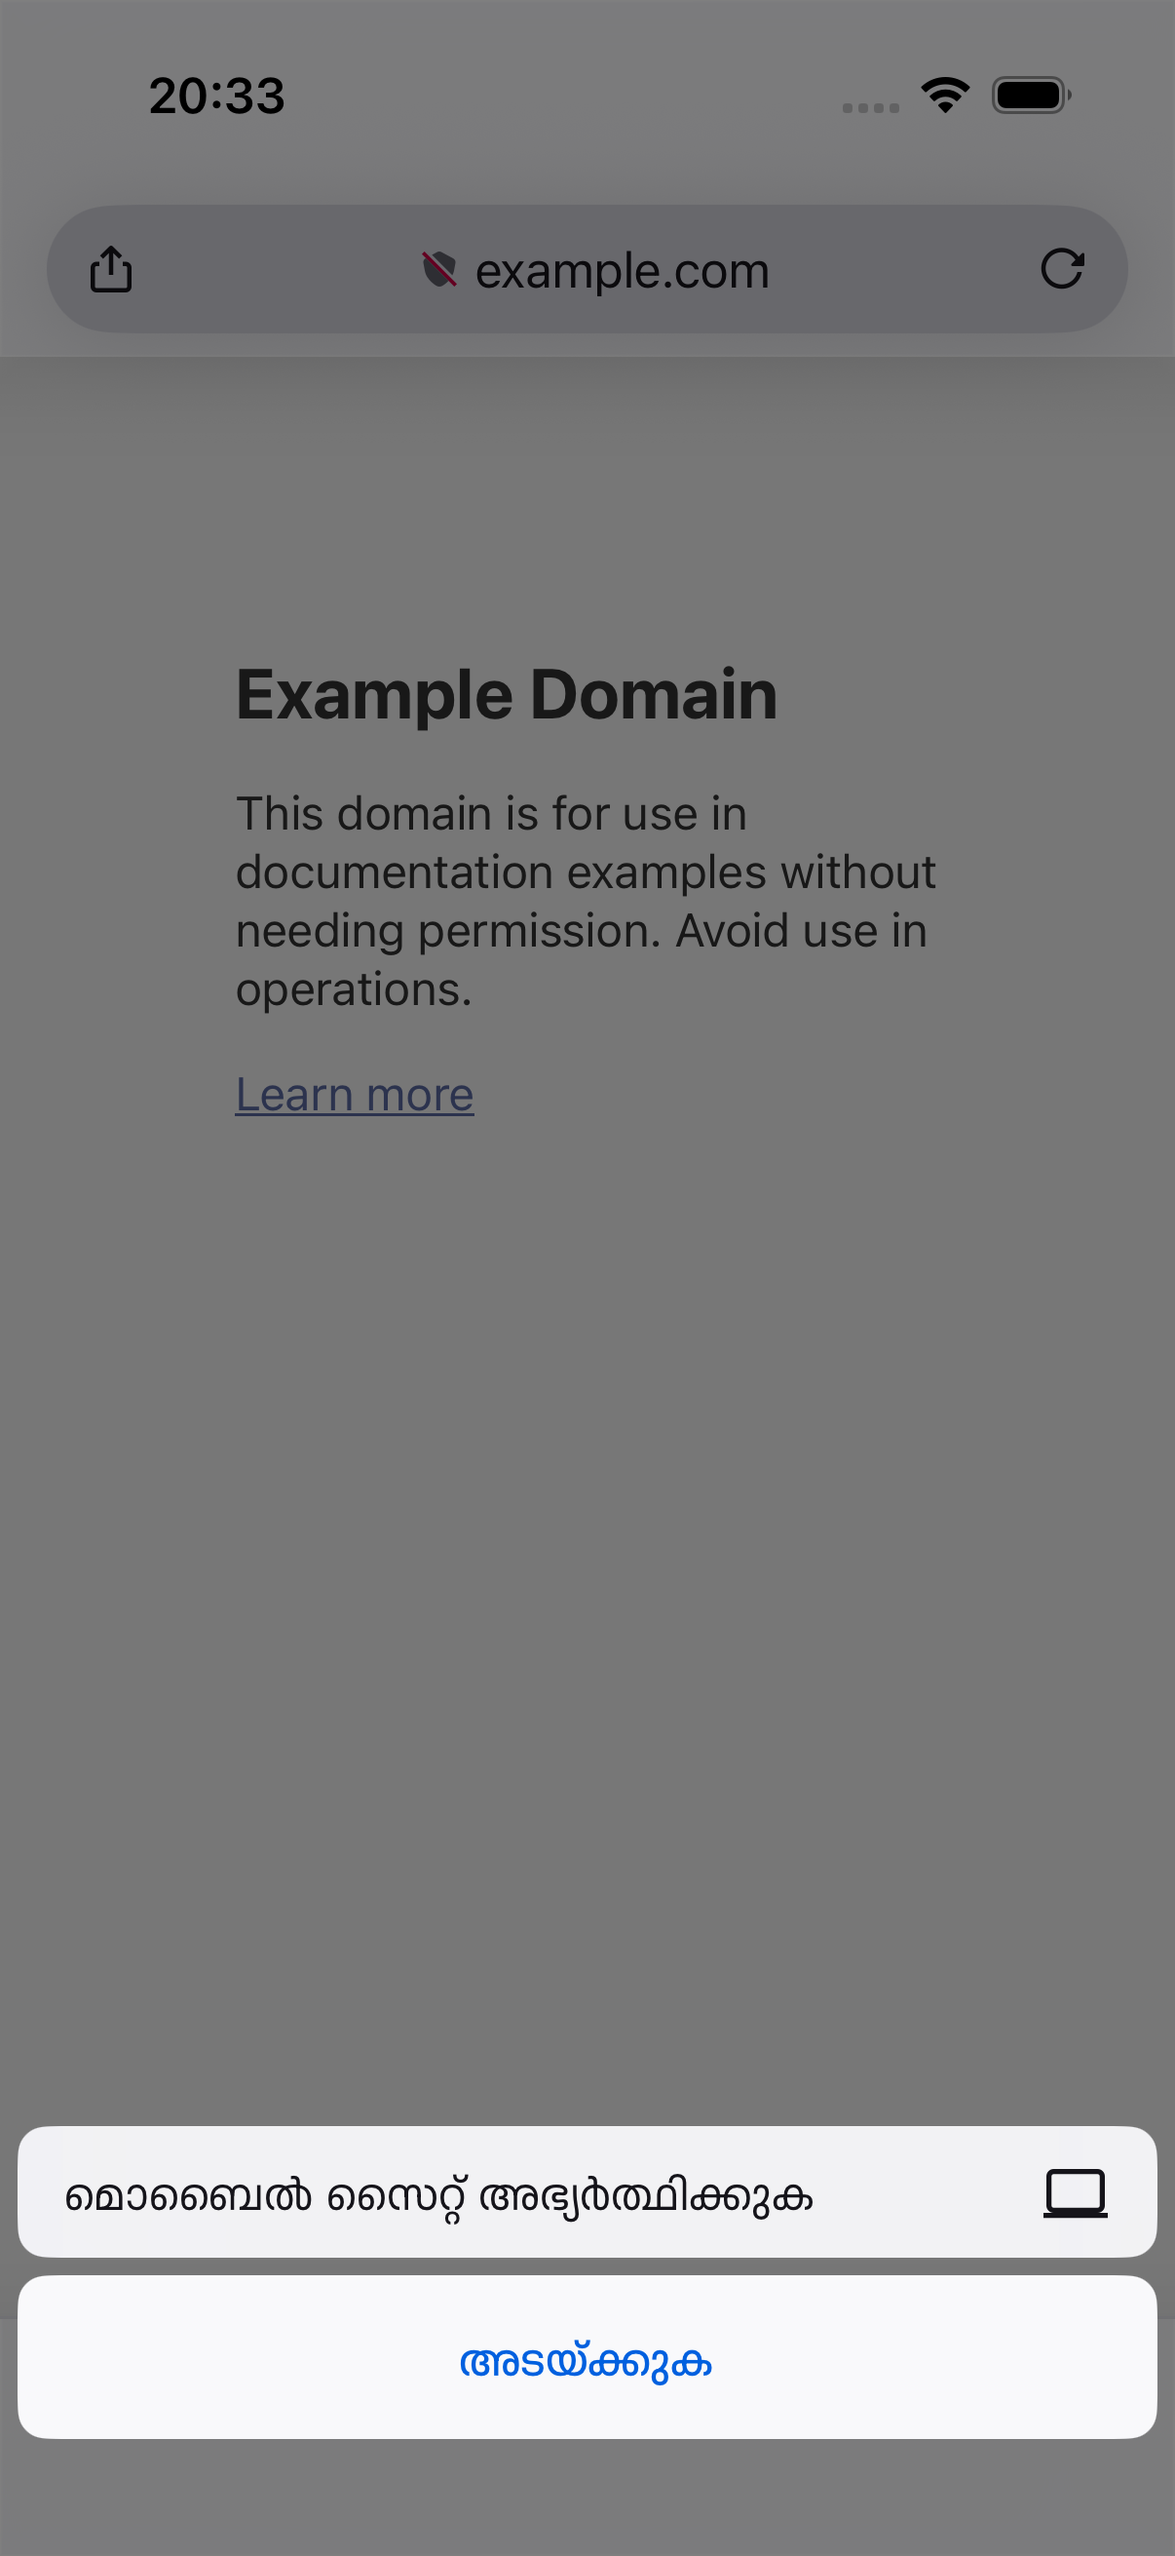Tap empty address bar area before reload icon
The image size is (1175, 2556).
coord(902,269)
